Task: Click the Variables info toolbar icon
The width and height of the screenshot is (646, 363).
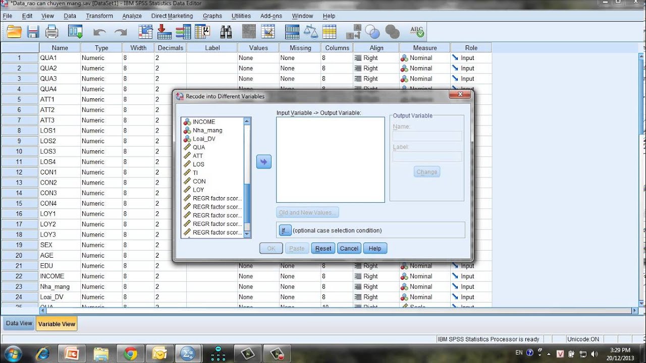Action: (183, 32)
